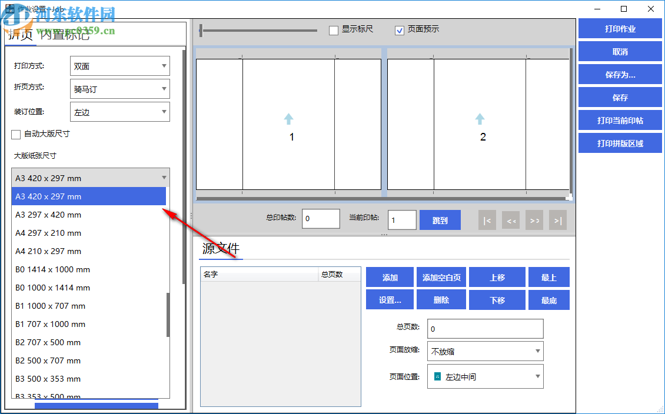The width and height of the screenshot is (665, 414).
Task: Click 添加空白页 button
Action: pyautogui.click(x=441, y=277)
